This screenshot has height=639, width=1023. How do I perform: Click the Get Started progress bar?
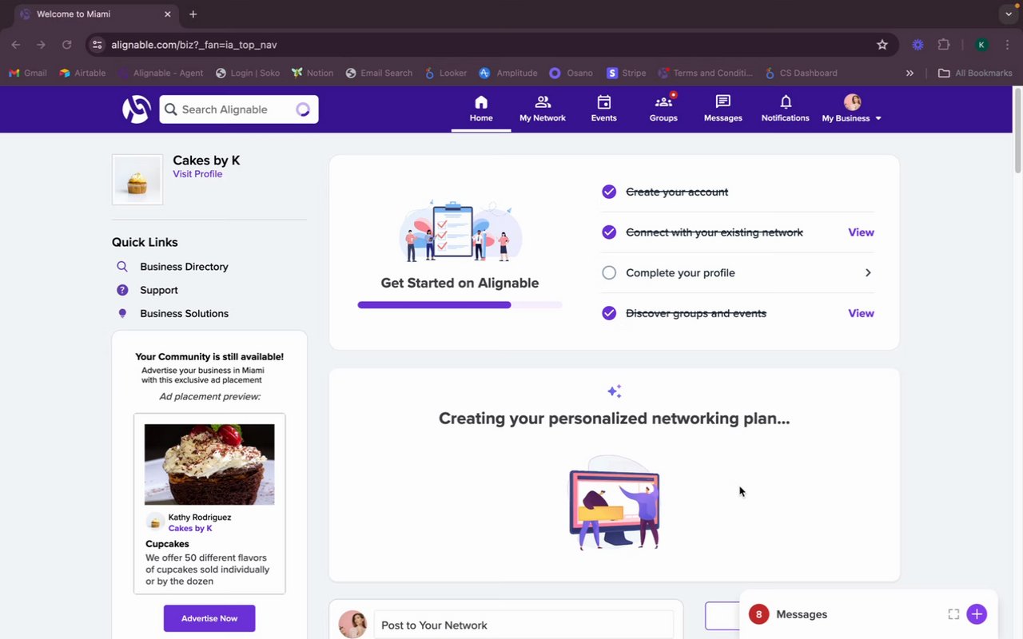point(460,305)
